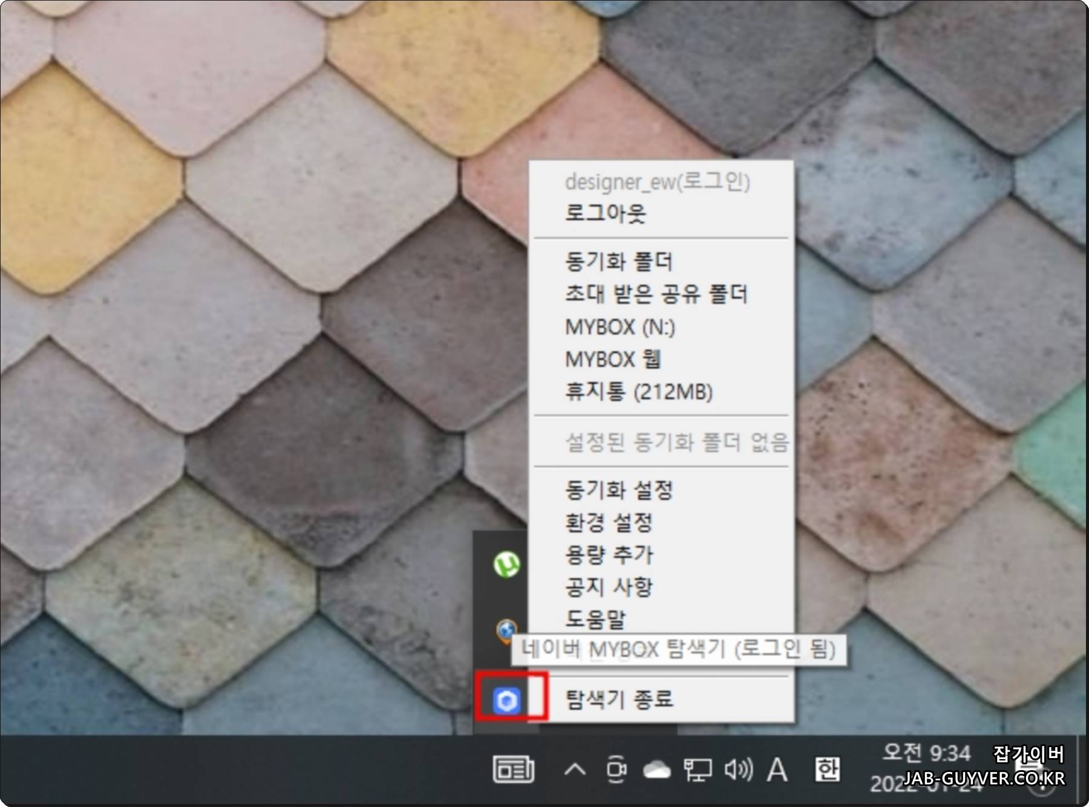Open News and interests on the taskbar
This screenshot has width=1089, height=807.
coord(514,770)
